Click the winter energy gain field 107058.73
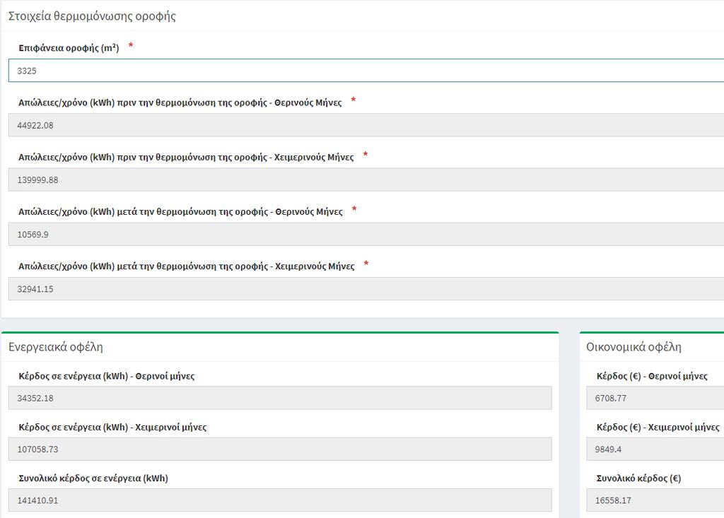Screen dimensions: 724x518 pos(280,449)
